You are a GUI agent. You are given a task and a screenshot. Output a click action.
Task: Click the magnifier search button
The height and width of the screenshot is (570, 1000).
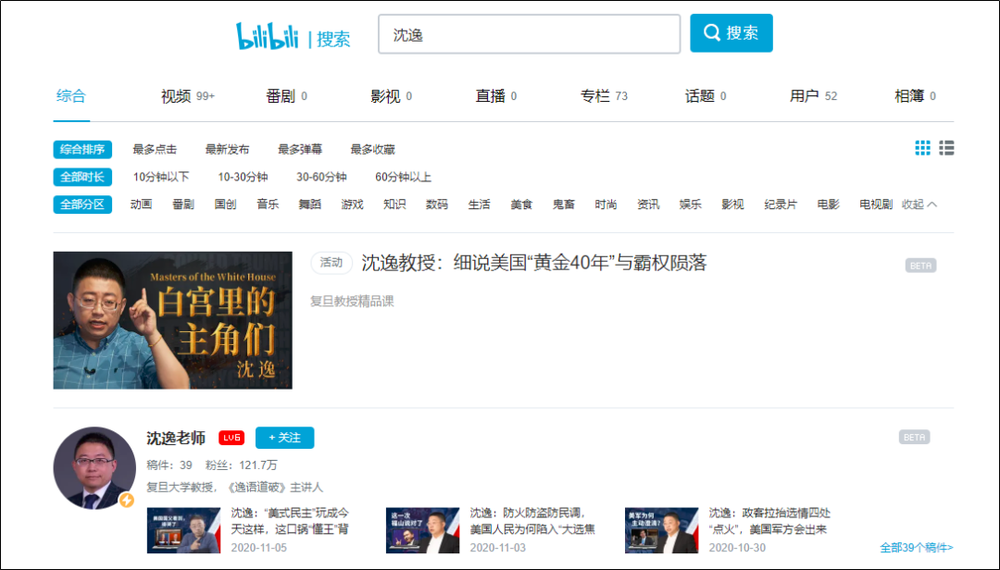731,33
